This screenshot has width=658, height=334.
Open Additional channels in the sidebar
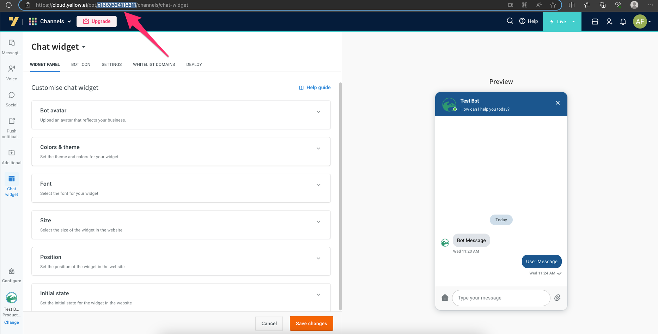pos(12,157)
